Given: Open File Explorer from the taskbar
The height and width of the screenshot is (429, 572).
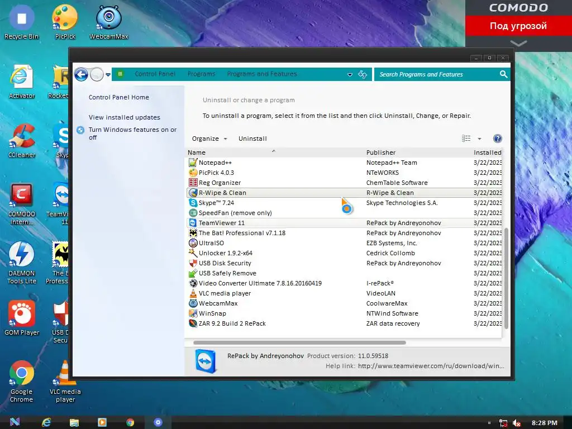Looking at the screenshot, I should coord(74,422).
